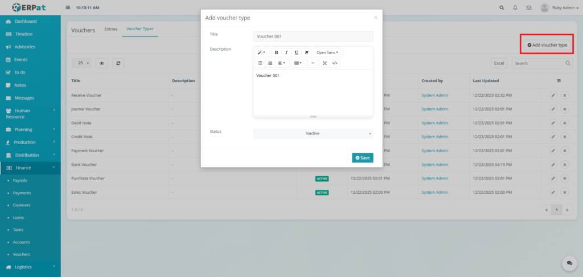Viewport: 583px width, 277px height.
Task: Open the notifications bell
Action: click(x=515, y=7)
